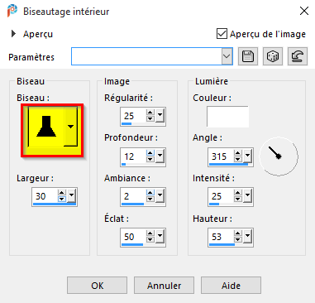Open the Angle slider dropdown arrow
315x303 pixels.
point(247,156)
